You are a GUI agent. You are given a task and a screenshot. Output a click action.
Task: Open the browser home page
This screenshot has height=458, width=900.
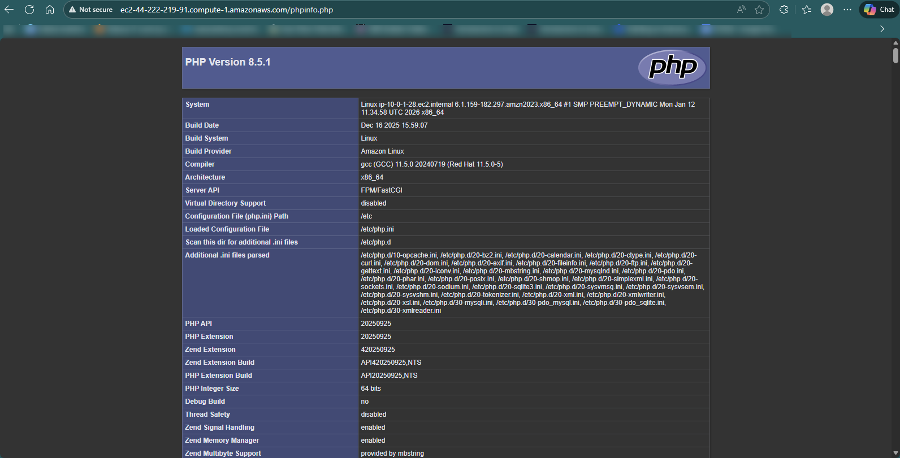(50, 10)
